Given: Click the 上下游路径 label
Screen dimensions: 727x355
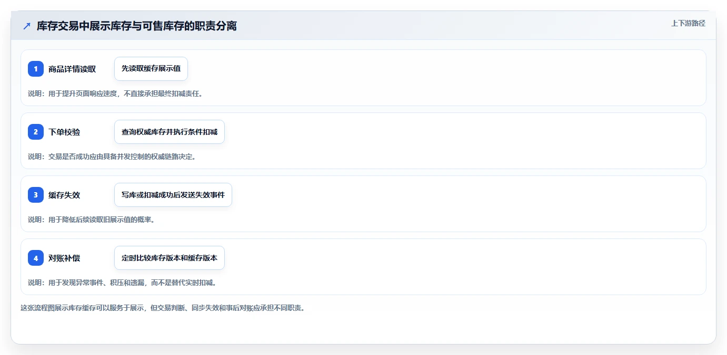Looking at the screenshot, I should click(x=688, y=24).
